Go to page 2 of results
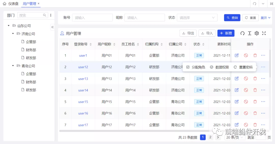Image resolution: width=275 pixels, height=144 pixels. pyautogui.click(x=210, y=137)
